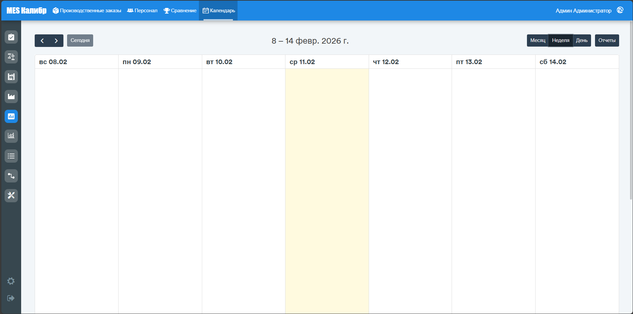Click the Сегодня button

point(80,40)
